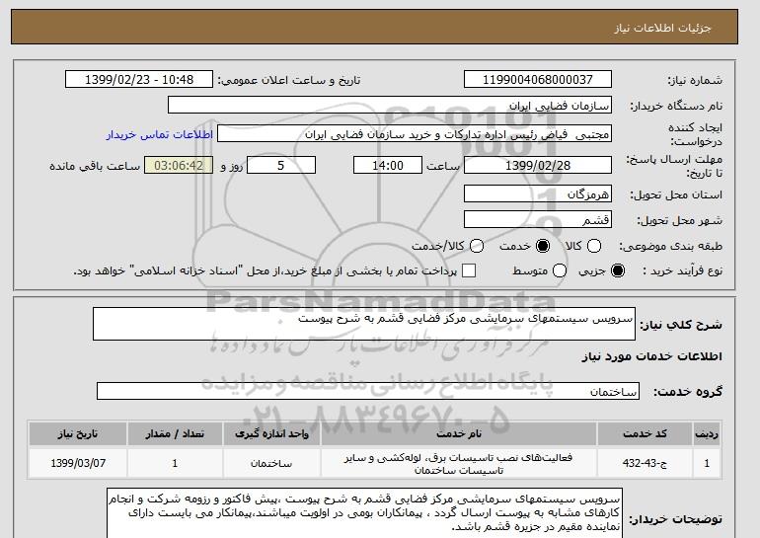Click the announcement date field 1399/02/23 - 10:48
The image size is (760, 538).
139,80
